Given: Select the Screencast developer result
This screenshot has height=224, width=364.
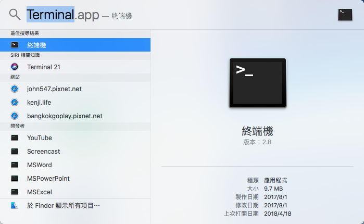Looking at the screenshot, I should [75, 151].
